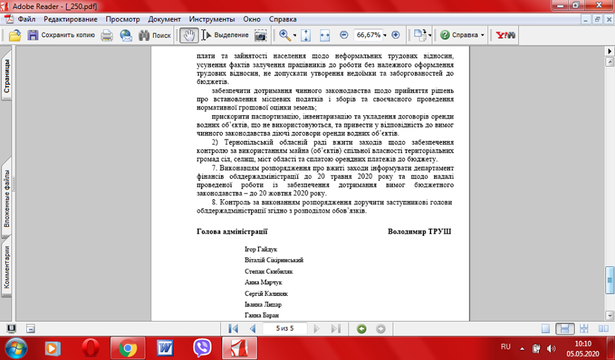The image size is (615, 360).
Task: Click the email document icon
Action: 126,35
